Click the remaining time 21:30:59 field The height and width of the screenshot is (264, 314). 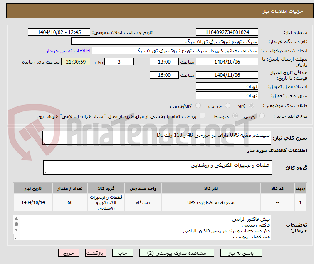pyautogui.click(x=76, y=62)
